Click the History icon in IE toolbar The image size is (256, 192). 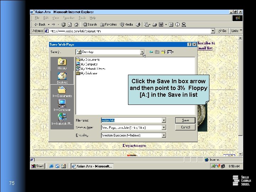tap(138, 25)
